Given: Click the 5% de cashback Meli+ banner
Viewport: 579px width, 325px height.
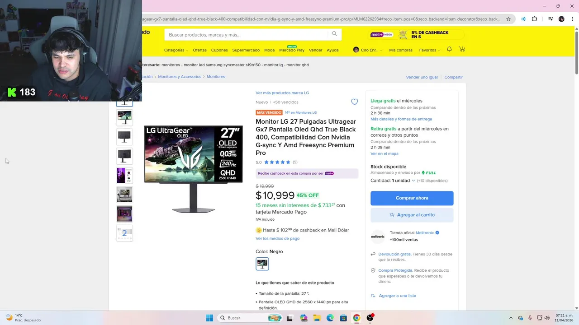Looking at the screenshot, I should (x=417, y=35).
